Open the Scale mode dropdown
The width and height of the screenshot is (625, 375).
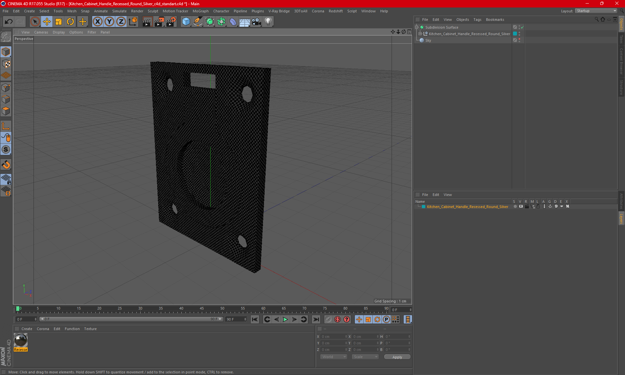366,357
